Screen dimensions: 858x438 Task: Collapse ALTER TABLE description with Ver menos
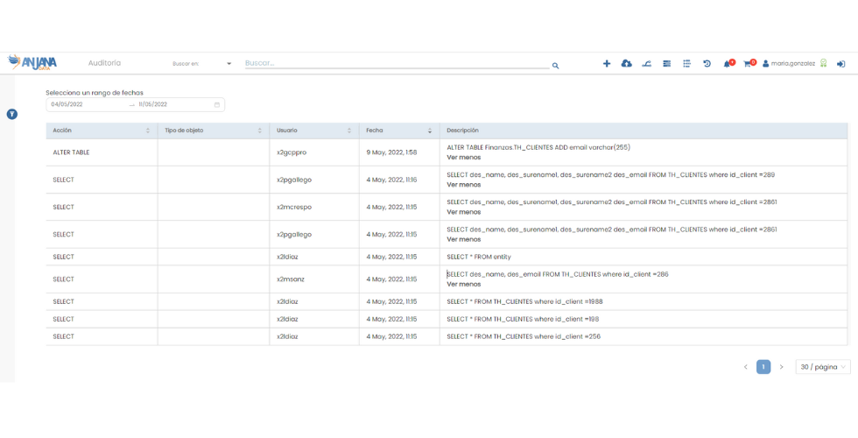pyautogui.click(x=463, y=158)
